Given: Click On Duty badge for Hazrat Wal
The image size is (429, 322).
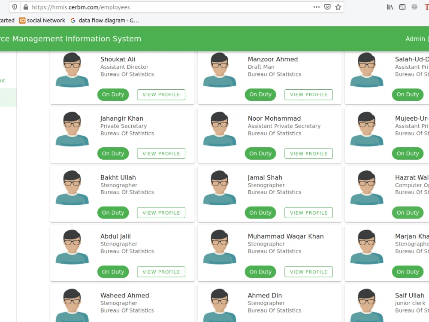Looking at the screenshot, I should tap(408, 213).
